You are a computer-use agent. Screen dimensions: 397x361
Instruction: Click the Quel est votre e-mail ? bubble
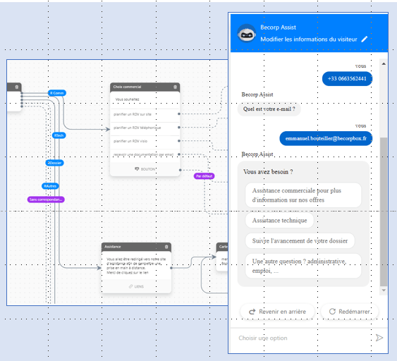point(269,109)
